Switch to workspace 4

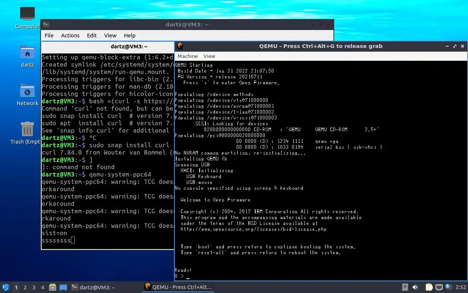[43, 288]
